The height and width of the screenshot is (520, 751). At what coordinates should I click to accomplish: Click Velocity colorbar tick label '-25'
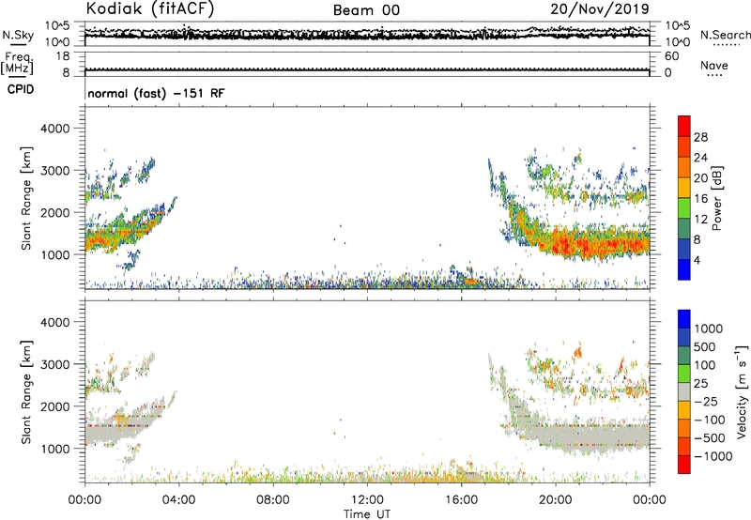pyautogui.click(x=706, y=401)
